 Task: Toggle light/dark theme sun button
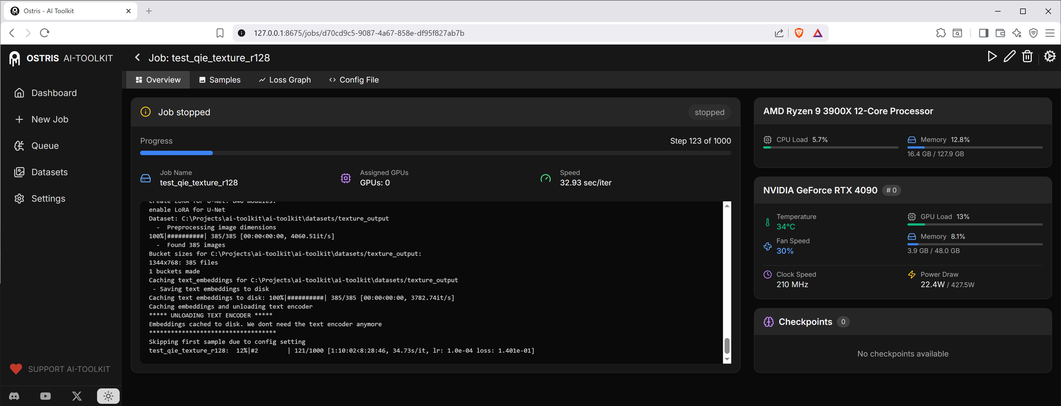click(x=108, y=396)
